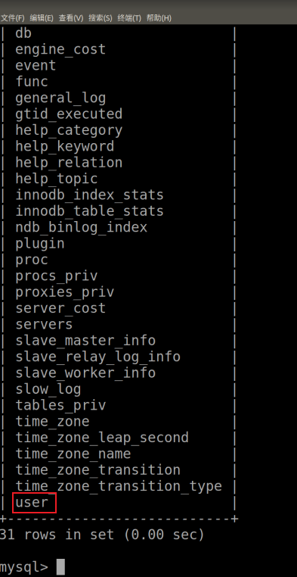
Task: Open the 终端(T) menu
Action: point(129,17)
